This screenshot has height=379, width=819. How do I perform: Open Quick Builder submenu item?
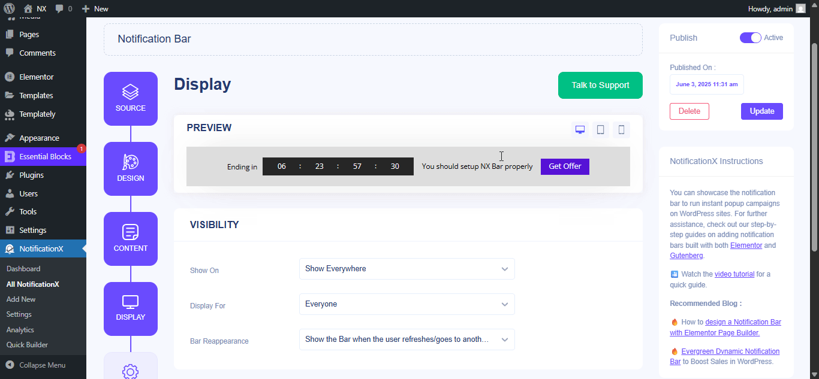27,345
